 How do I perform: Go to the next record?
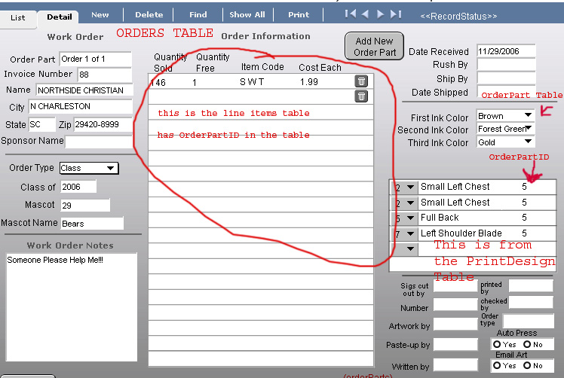(381, 14)
